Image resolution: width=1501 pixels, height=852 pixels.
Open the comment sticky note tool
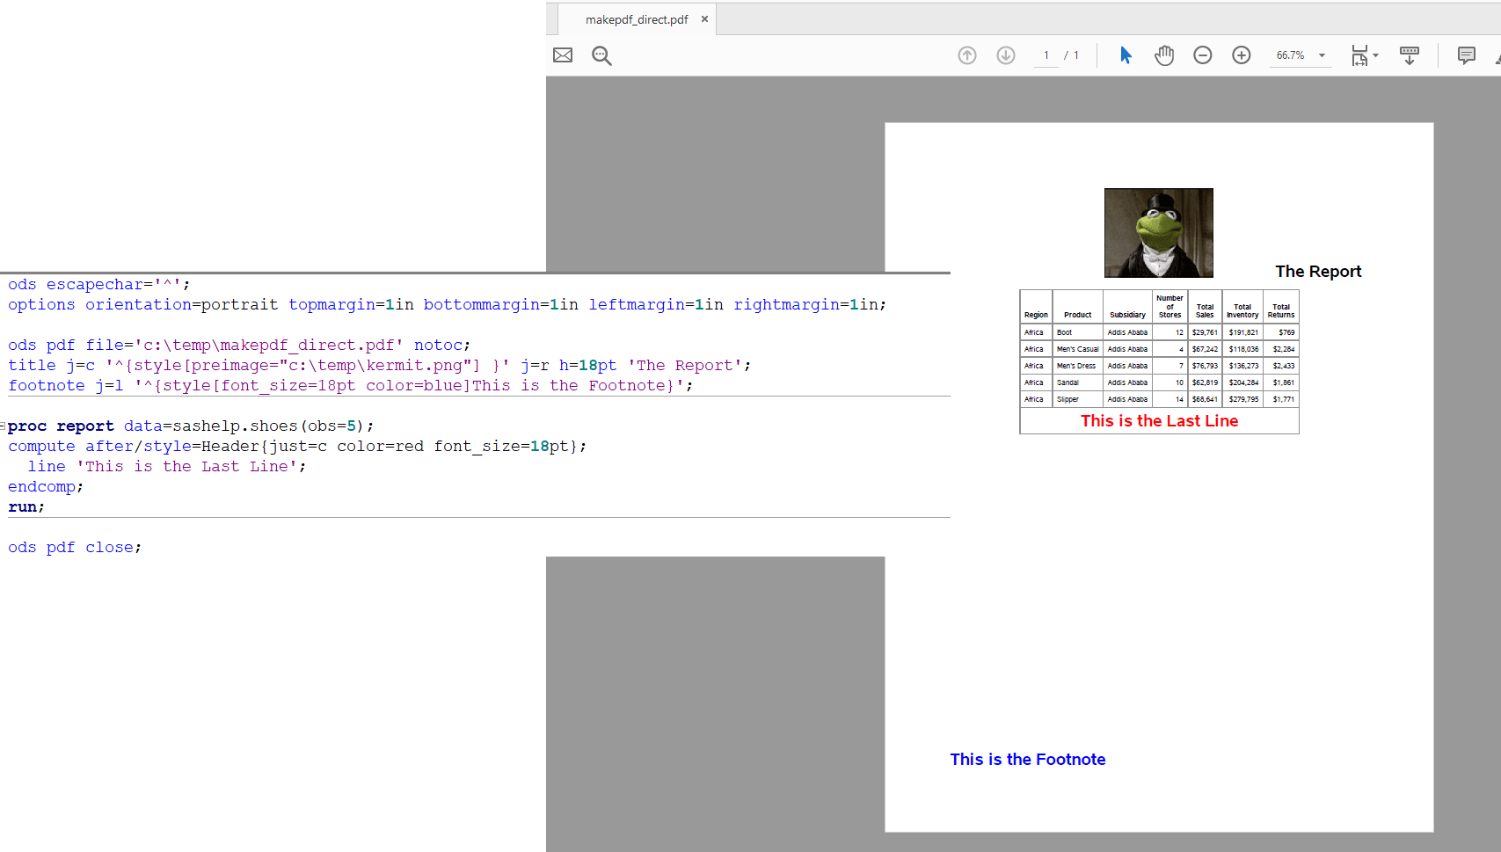point(1466,55)
